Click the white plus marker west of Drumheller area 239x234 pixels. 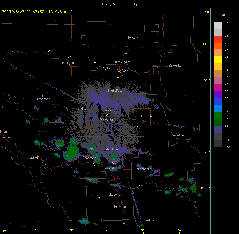click(x=170, y=104)
